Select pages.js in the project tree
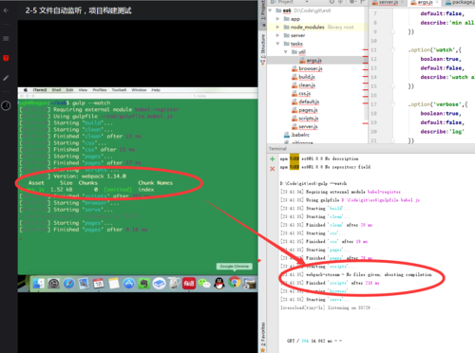475x353 pixels. (x=308, y=110)
